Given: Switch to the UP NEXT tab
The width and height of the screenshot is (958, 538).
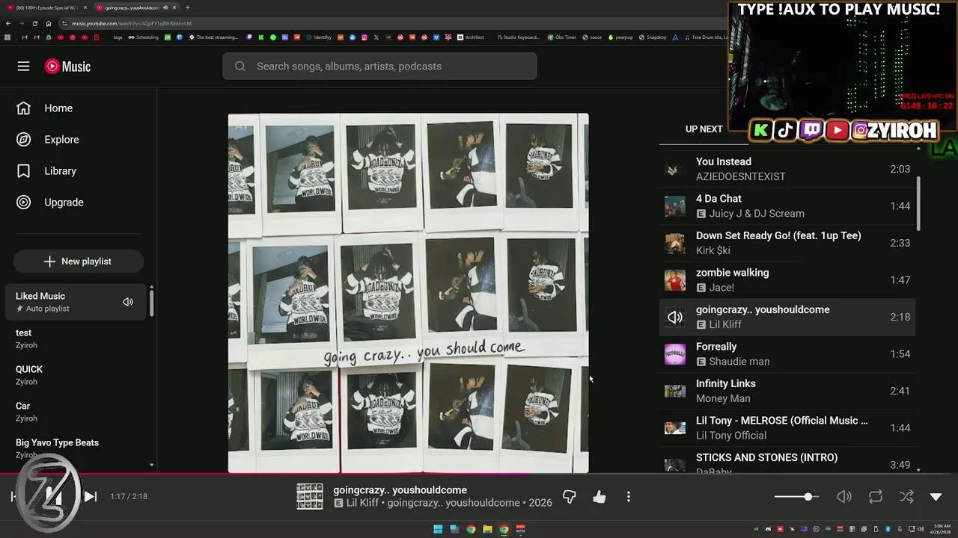Looking at the screenshot, I should [704, 129].
